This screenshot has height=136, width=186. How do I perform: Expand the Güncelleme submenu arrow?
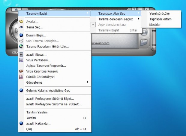88,82
